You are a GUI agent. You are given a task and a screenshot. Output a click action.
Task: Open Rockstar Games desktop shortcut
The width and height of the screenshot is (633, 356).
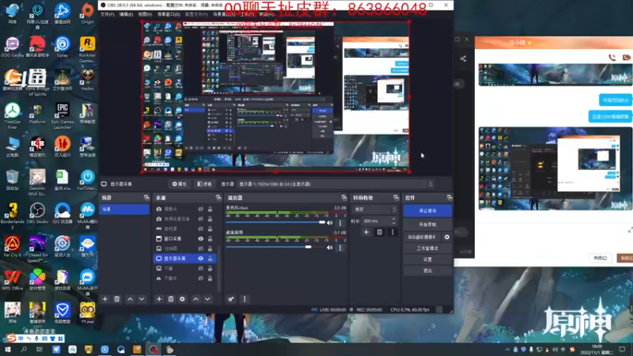point(87,50)
